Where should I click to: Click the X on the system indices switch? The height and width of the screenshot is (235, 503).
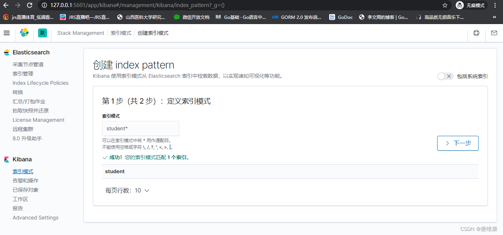point(450,76)
